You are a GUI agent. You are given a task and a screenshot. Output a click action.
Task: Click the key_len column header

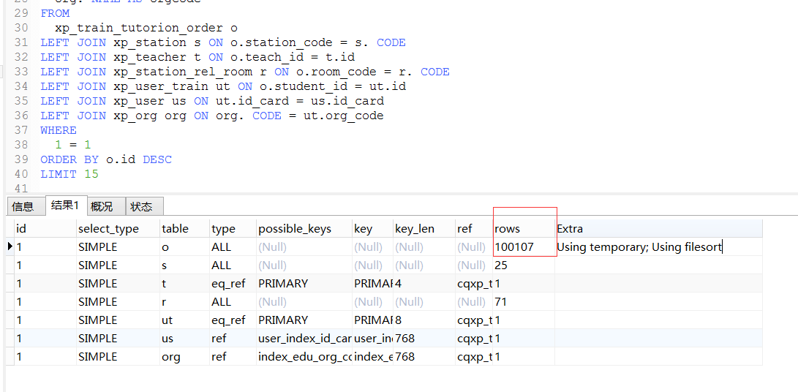424,229
